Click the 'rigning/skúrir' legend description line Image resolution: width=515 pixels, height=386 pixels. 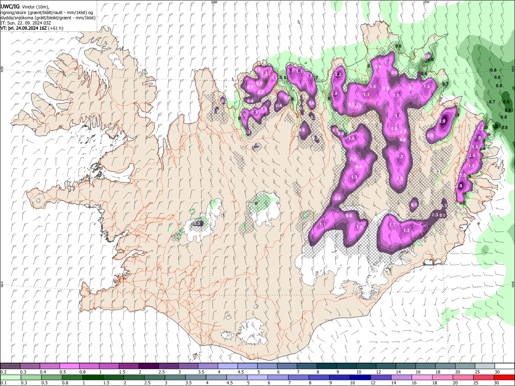47,12
